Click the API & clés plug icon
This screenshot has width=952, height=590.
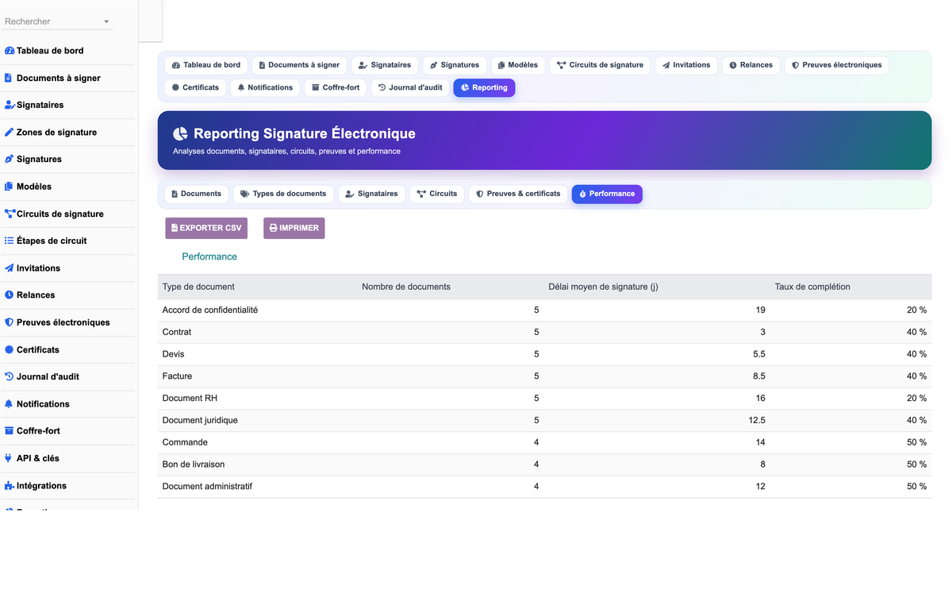pos(9,458)
